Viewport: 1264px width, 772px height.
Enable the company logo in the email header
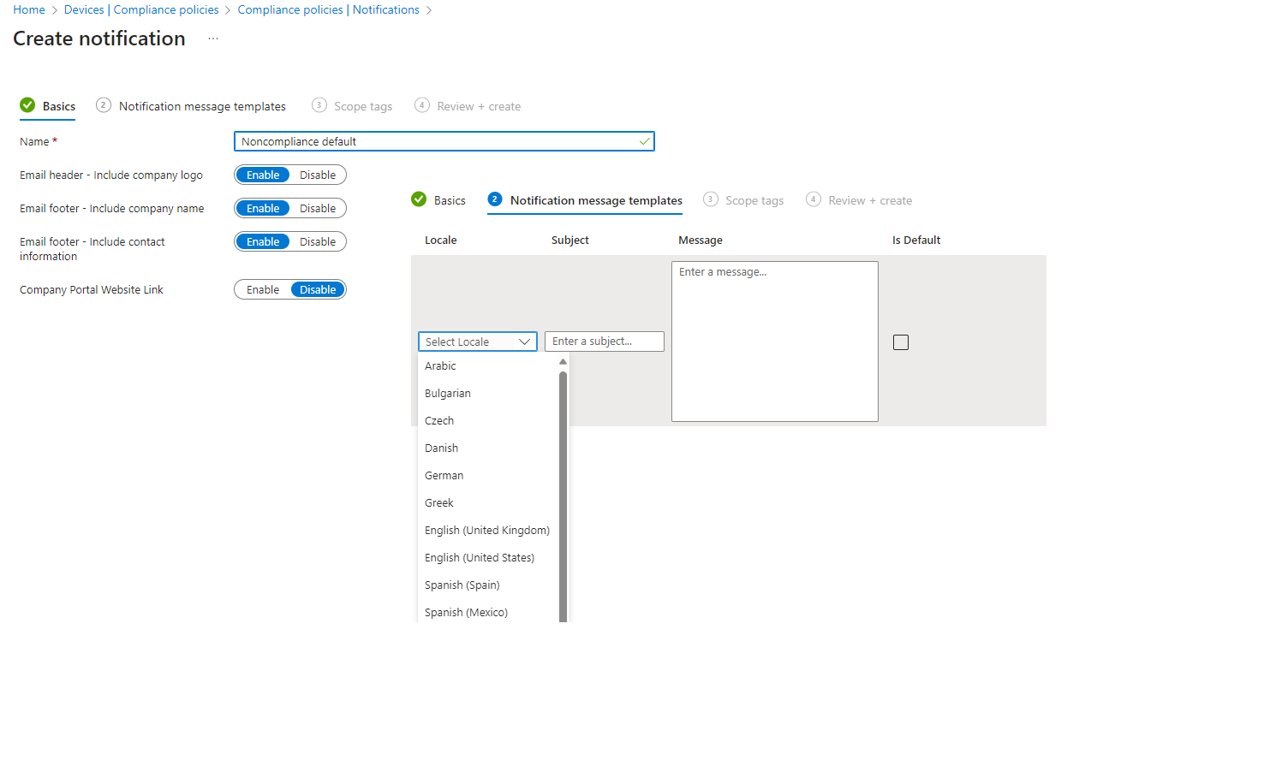point(263,175)
